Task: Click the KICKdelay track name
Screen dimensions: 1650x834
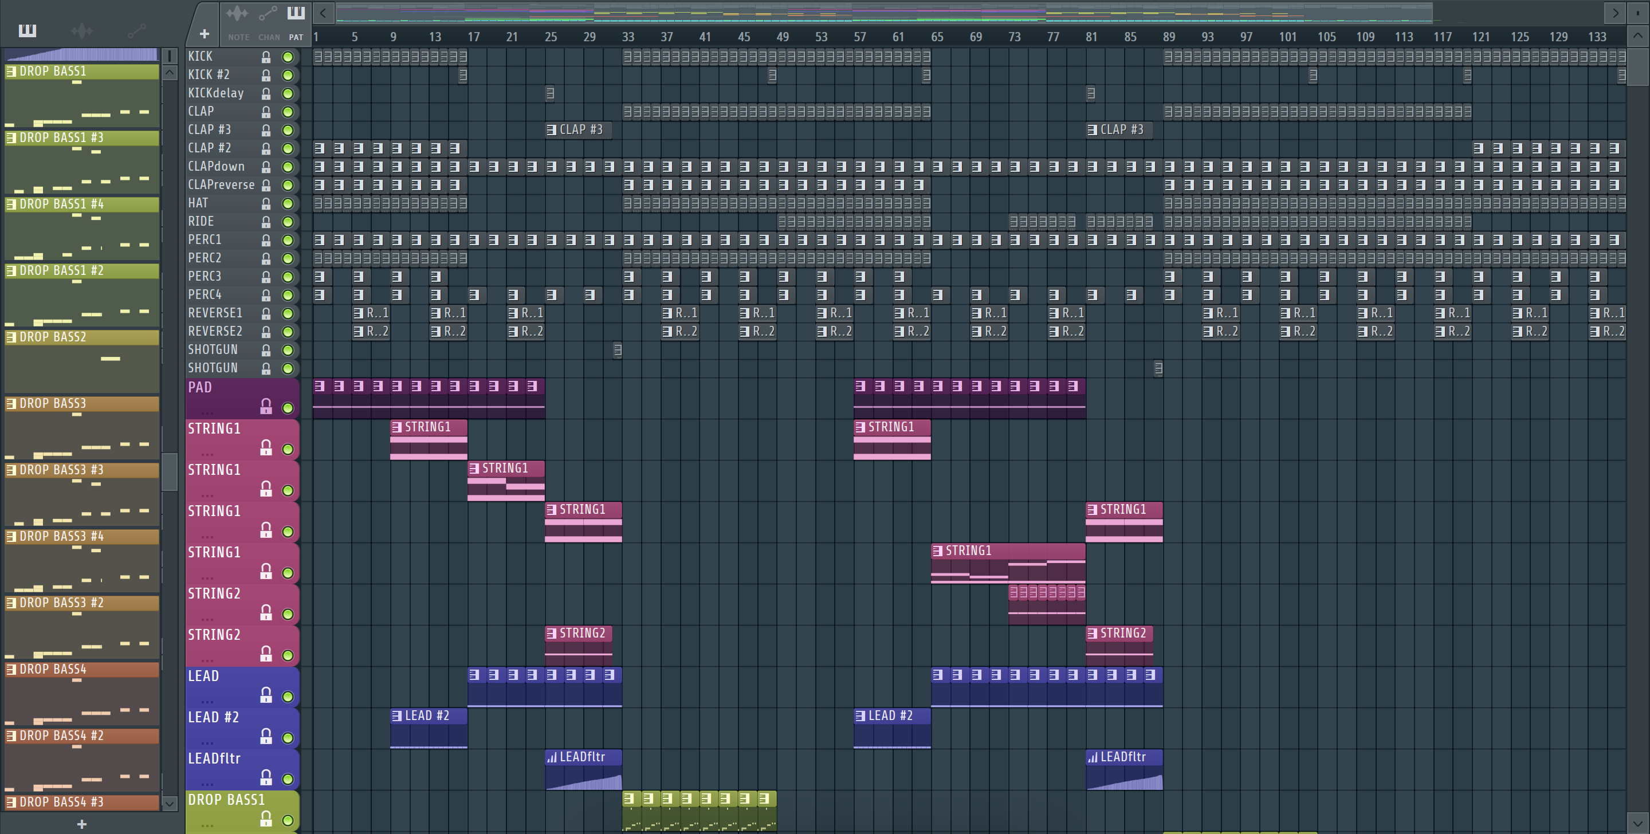Action: (x=216, y=93)
